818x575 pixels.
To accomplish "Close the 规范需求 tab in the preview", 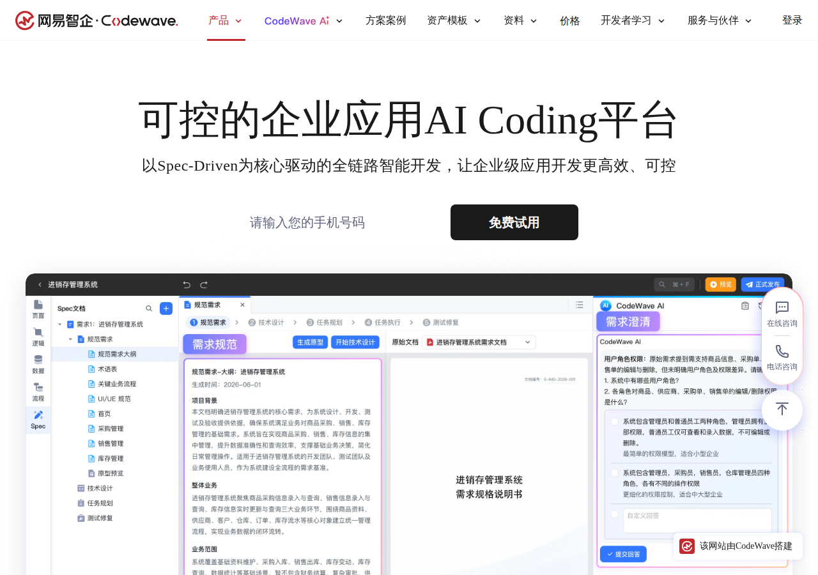I will pos(242,305).
